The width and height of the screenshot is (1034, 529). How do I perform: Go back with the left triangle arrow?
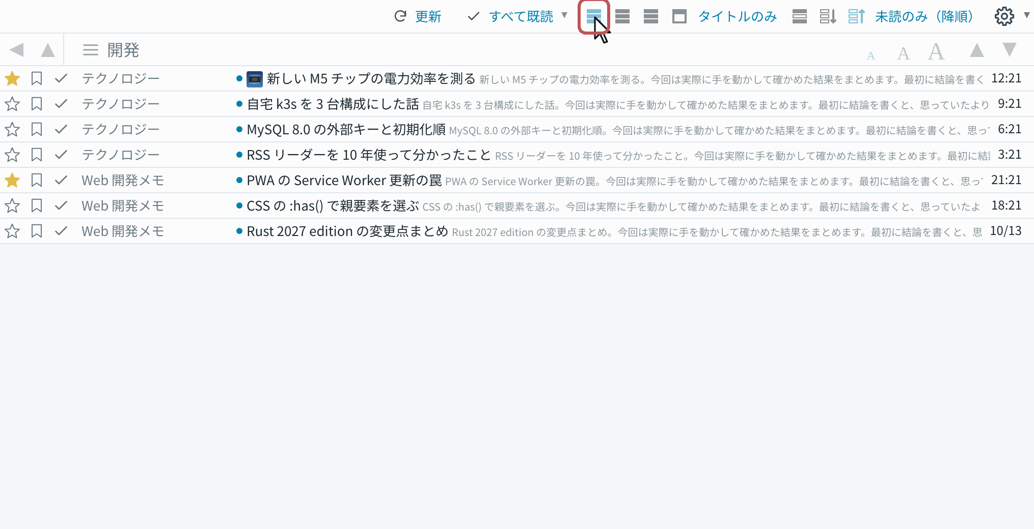[x=17, y=50]
